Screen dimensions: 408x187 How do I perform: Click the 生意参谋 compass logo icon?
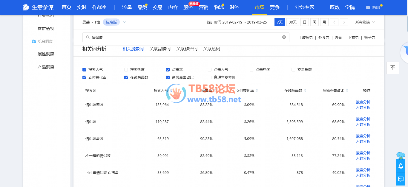tap(26, 7)
